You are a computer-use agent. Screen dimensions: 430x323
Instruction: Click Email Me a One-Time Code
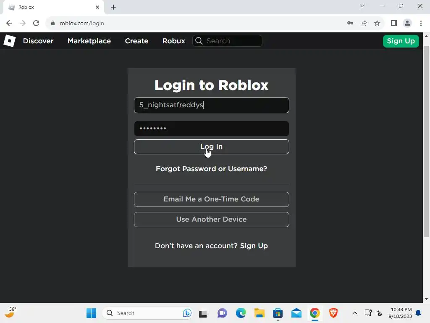pos(212,199)
